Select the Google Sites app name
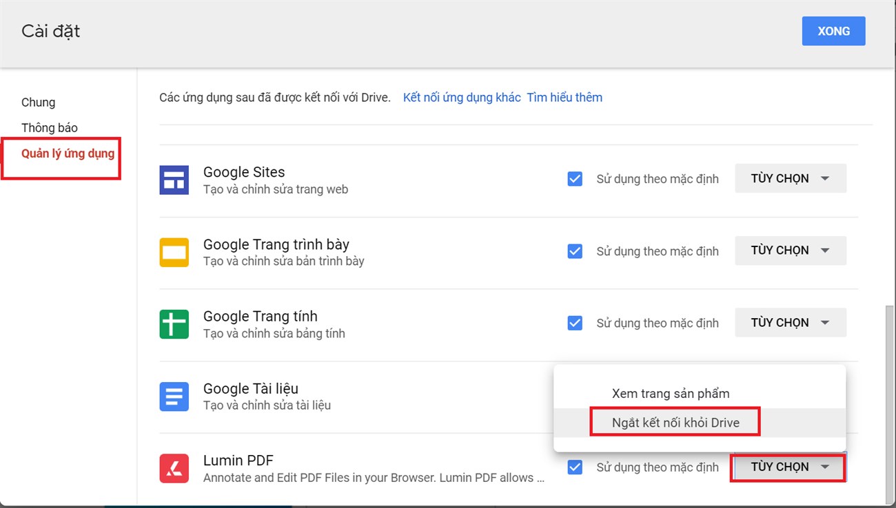896x508 pixels. [243, 172]
